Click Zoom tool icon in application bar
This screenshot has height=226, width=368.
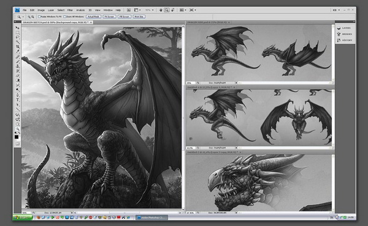tap(167, 10)
